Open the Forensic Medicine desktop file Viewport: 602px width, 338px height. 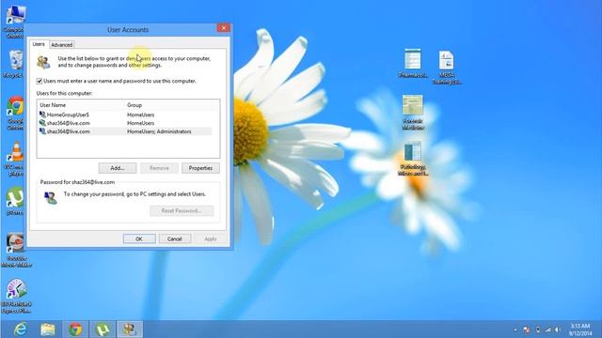tap(413, 113)
